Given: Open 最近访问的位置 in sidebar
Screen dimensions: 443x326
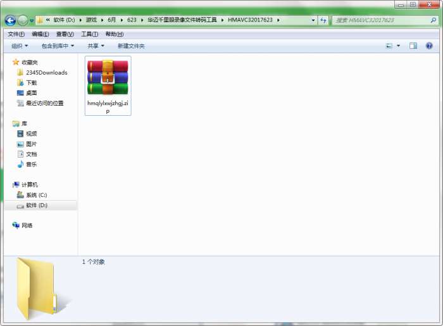Looking at the screenshot, I should [40, 103].
